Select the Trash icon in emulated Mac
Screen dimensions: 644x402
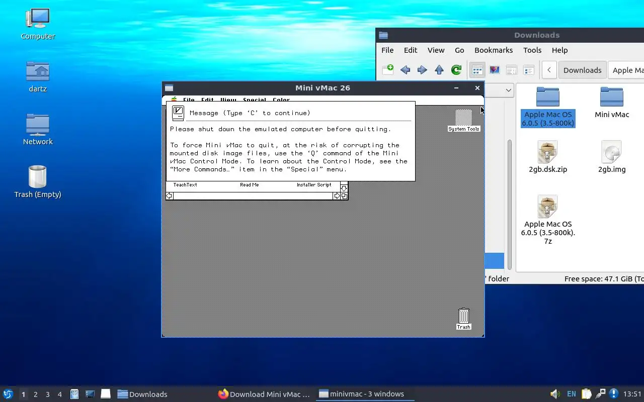[x=463, y=320]
